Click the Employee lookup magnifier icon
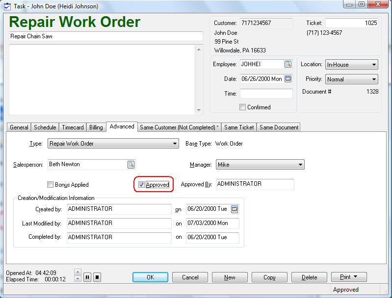The width and height of the screenshot is (392, 298). [x=288, y=64]
